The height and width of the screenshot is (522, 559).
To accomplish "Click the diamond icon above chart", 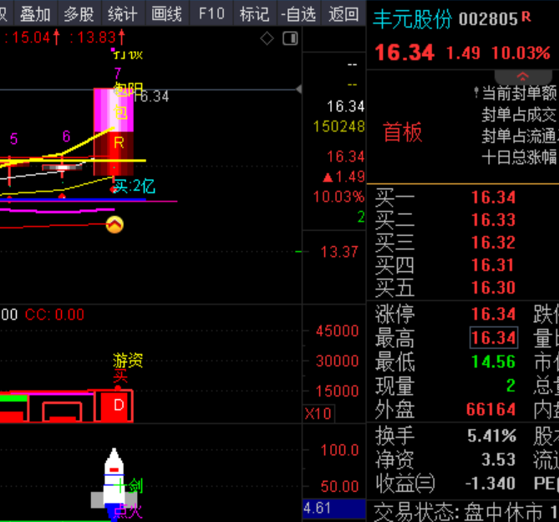I will click(267, 38).
